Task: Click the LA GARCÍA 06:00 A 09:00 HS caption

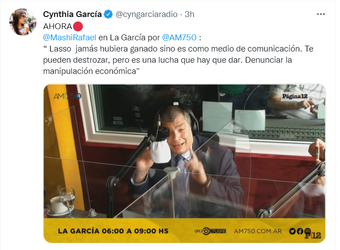Action: [x=113, y=231]
